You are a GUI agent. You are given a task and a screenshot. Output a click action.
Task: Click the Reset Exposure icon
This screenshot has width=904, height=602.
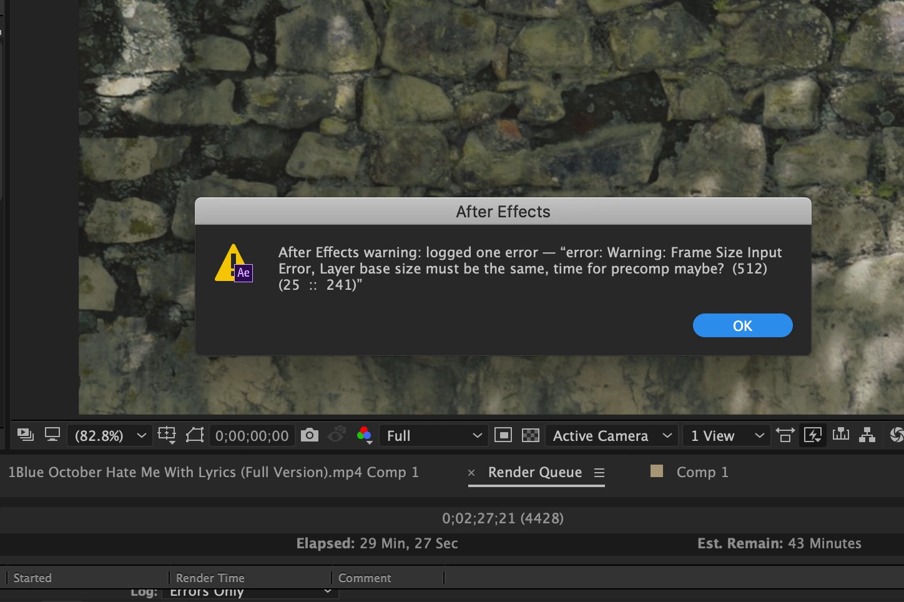897,435
